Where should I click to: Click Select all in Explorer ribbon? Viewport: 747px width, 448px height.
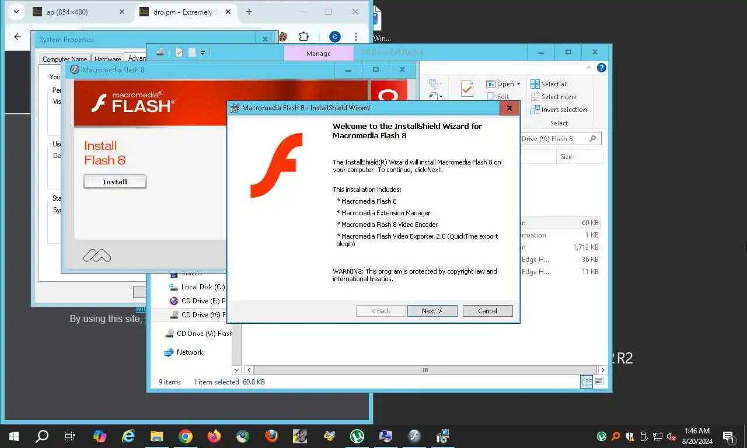point(549,84)
